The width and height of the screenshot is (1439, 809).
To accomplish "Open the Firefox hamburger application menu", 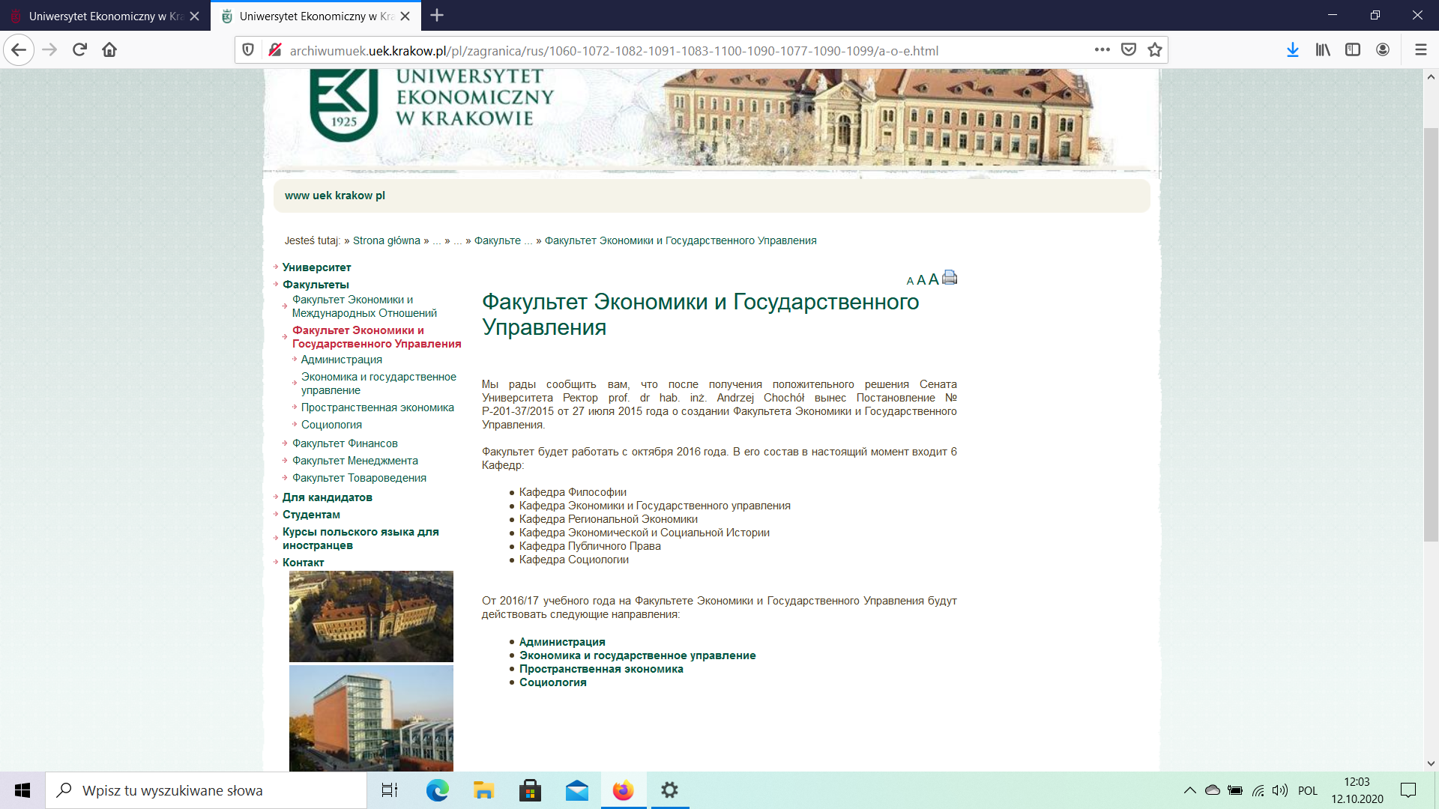I will point(1420,50).
